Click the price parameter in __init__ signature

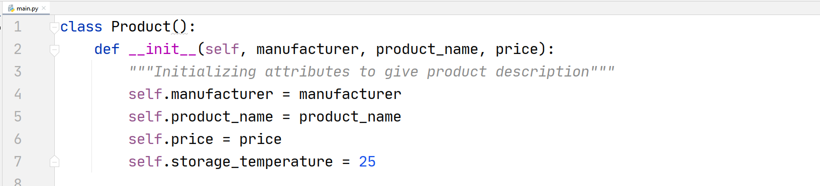[517, 49]
